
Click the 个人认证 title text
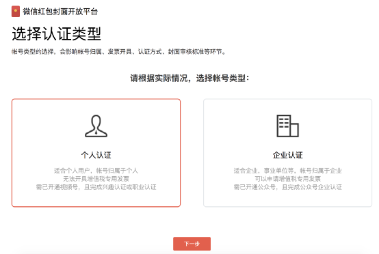[x=96, y=155]
